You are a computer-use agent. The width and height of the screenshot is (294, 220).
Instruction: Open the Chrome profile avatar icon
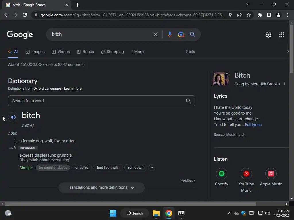[278, 15]
